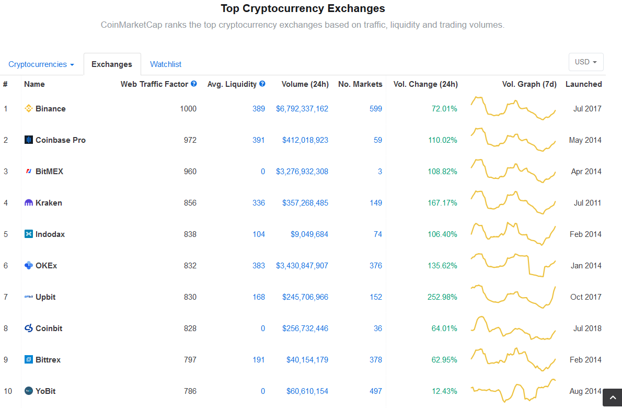Viewport: 622px width, 408px height.
Task: Click YoBit markets count 497
Action: [376, 391]
